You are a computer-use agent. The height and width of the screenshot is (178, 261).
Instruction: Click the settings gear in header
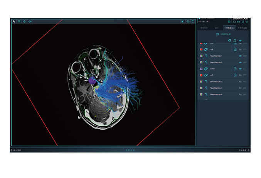(243, 22)
